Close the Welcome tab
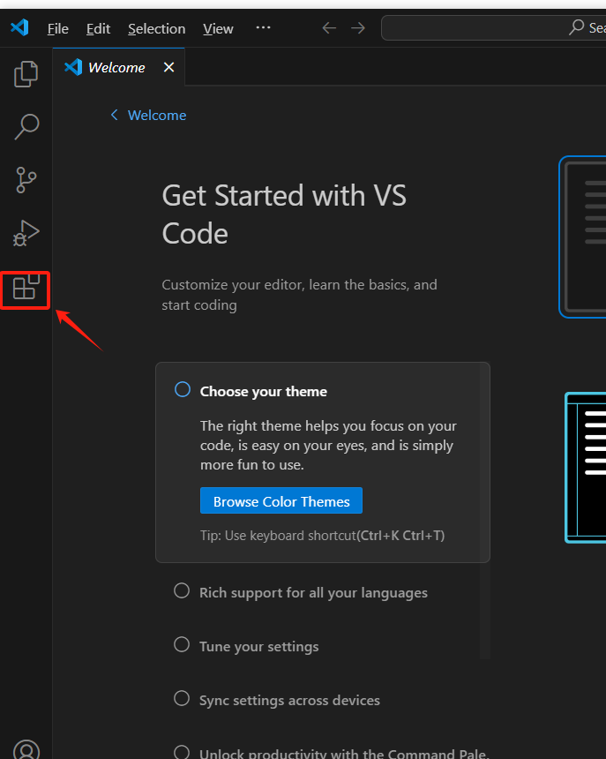 coord(168,67)
